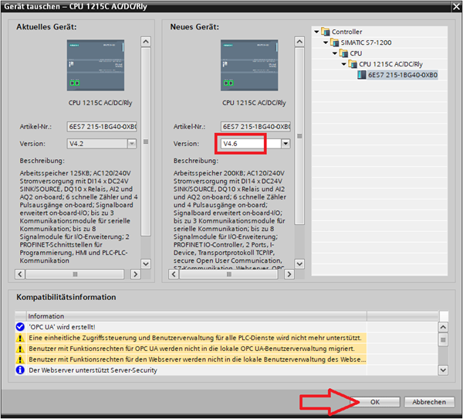Cancel with the Abbrechen button

(429, 402)
